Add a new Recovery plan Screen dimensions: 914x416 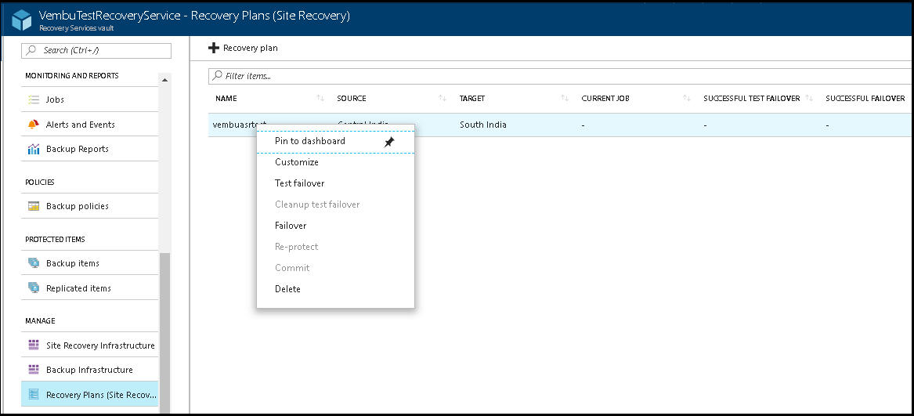tap(243, 48)
